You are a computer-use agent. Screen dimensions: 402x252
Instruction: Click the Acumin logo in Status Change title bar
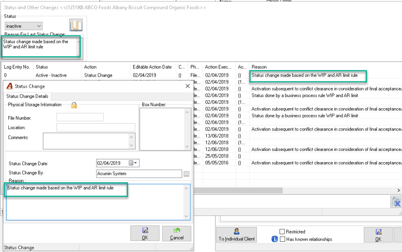tap(9, 86)
